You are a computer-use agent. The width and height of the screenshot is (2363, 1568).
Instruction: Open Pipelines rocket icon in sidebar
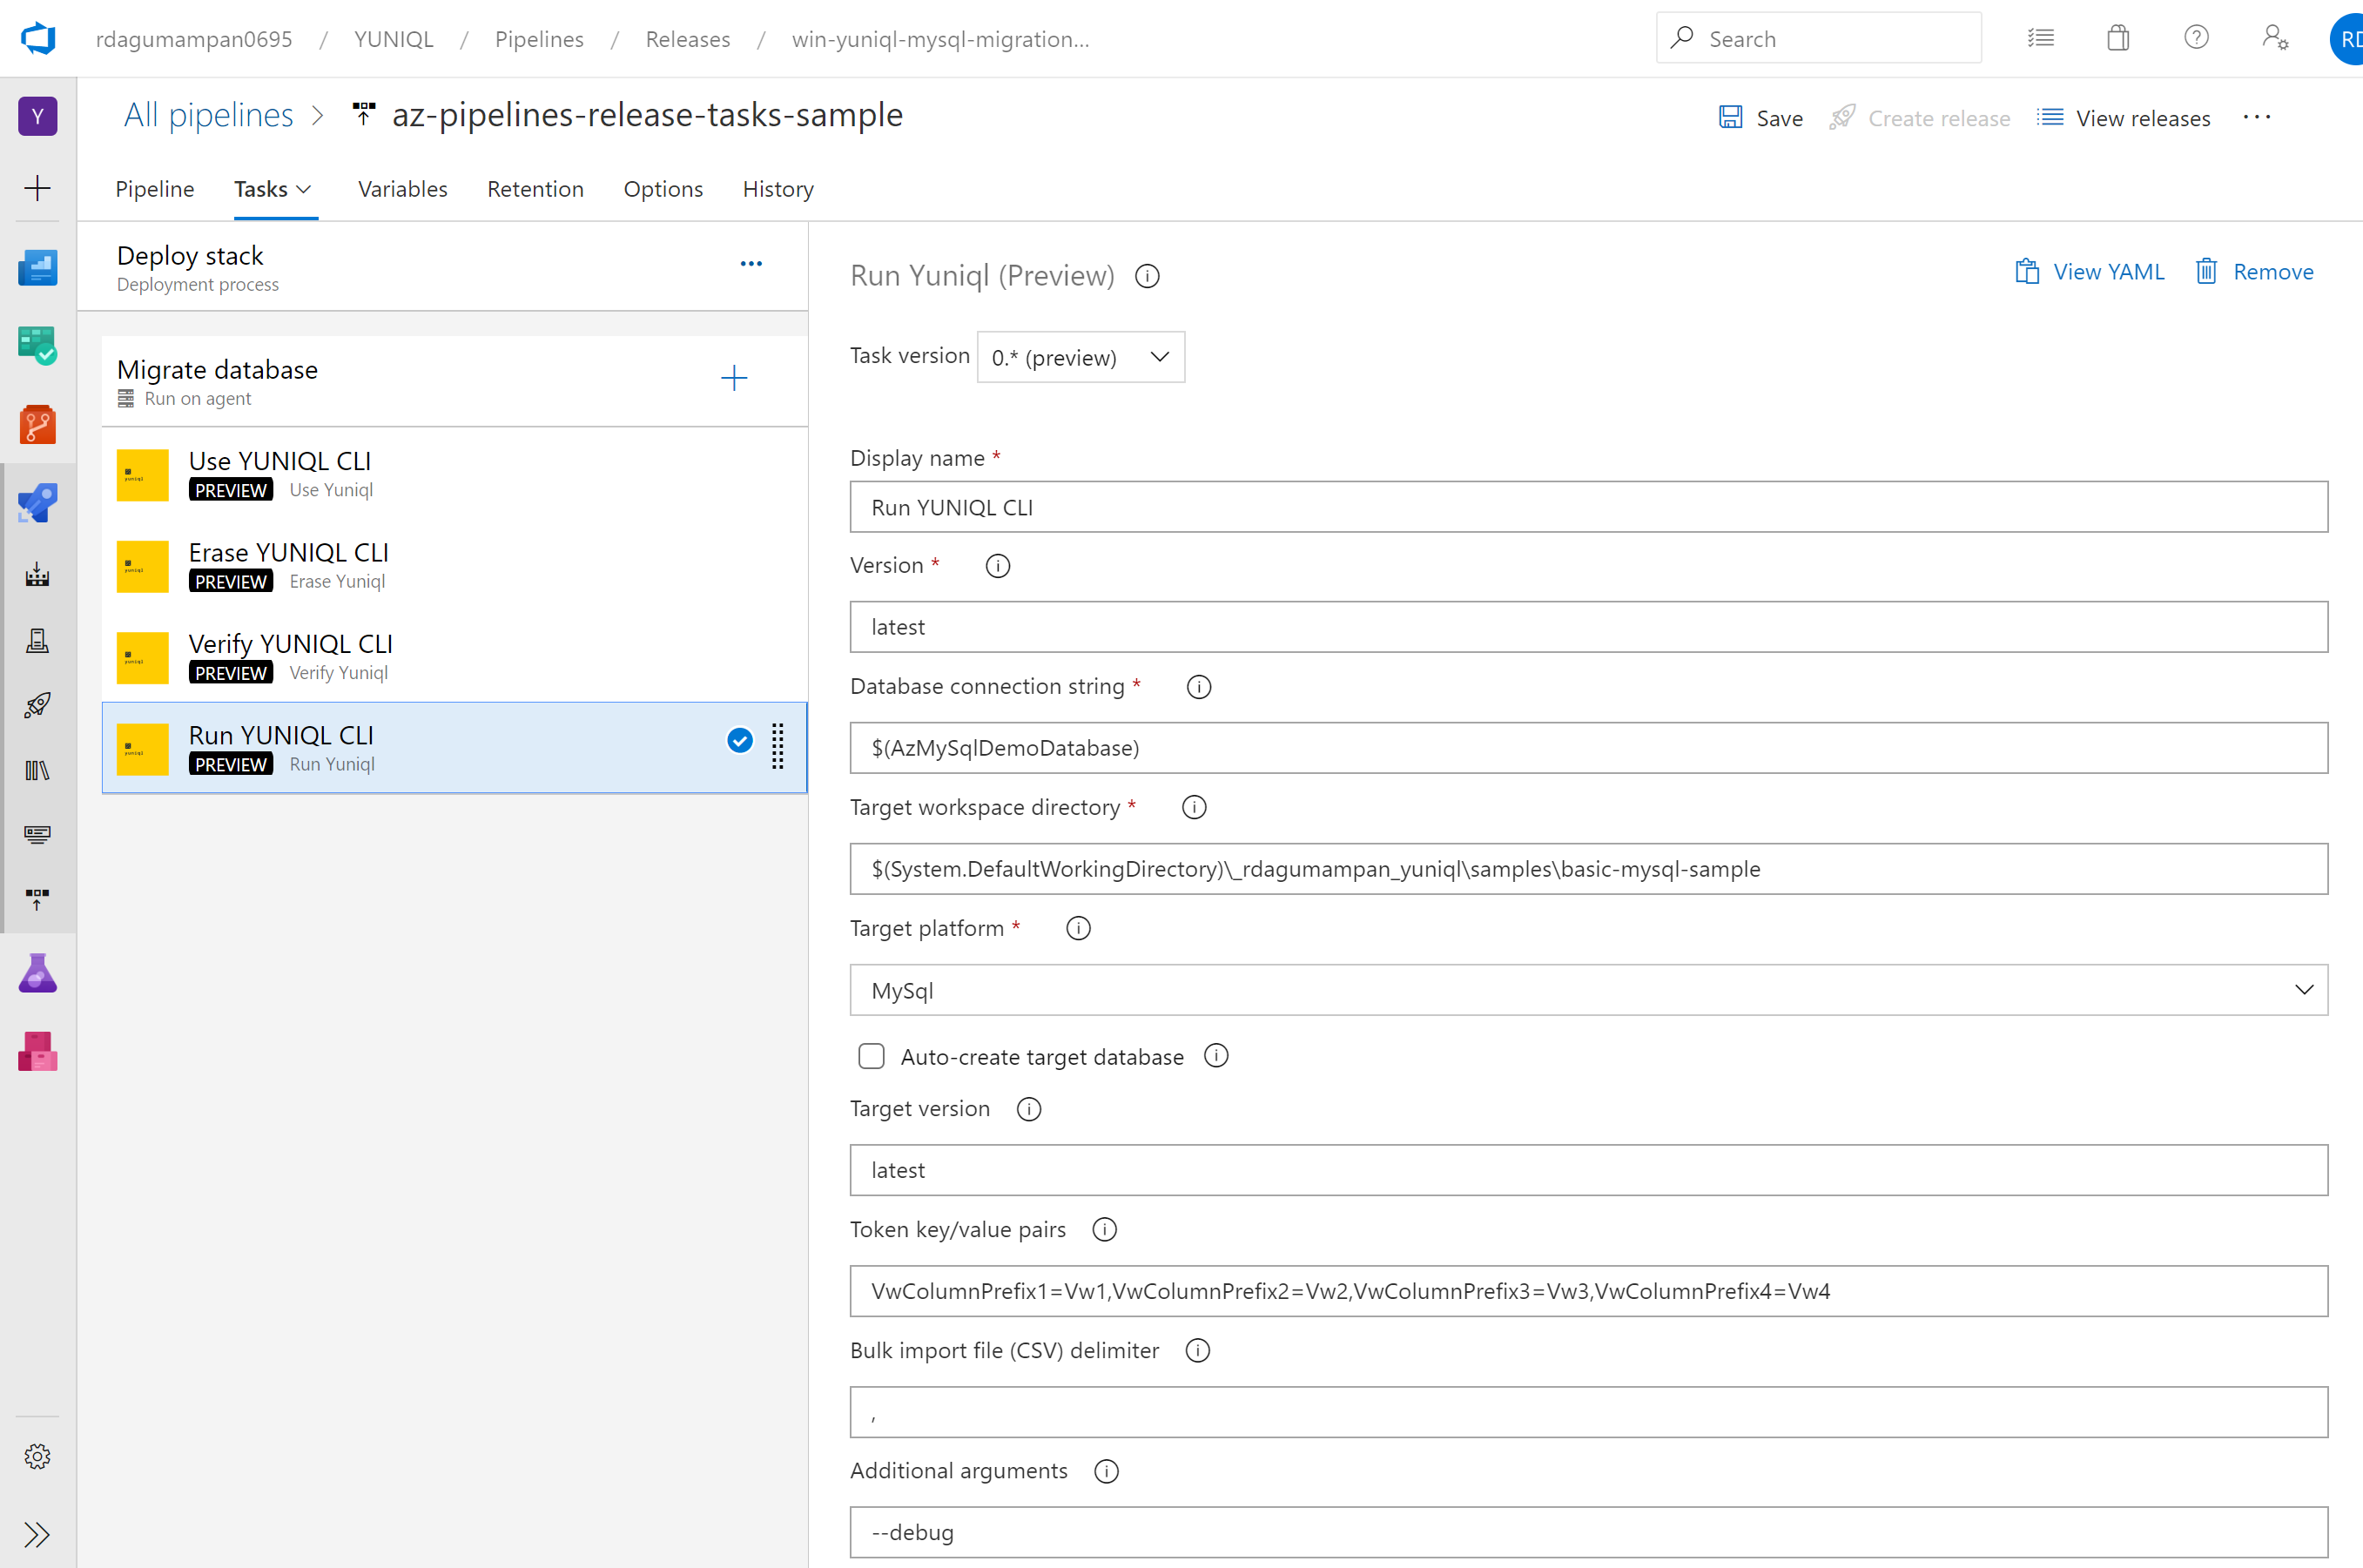click(x=38, y=503)
